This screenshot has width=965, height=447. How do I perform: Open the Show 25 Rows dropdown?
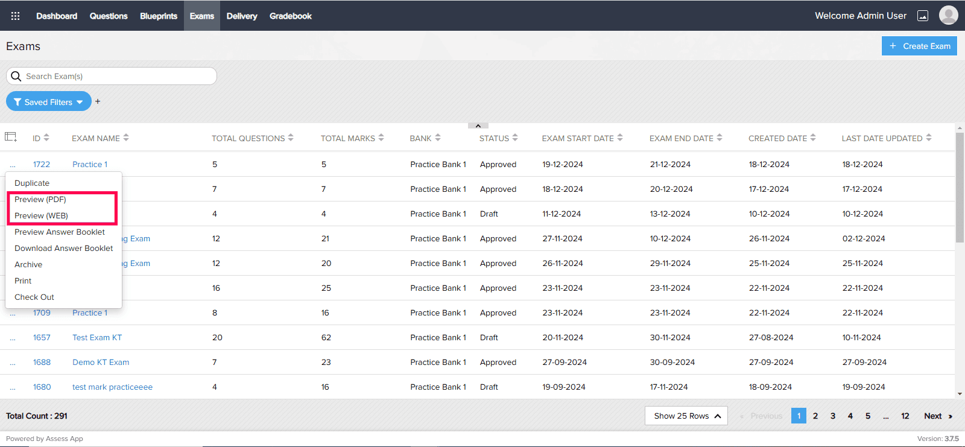pyautogui.click(x=686, y=416)
